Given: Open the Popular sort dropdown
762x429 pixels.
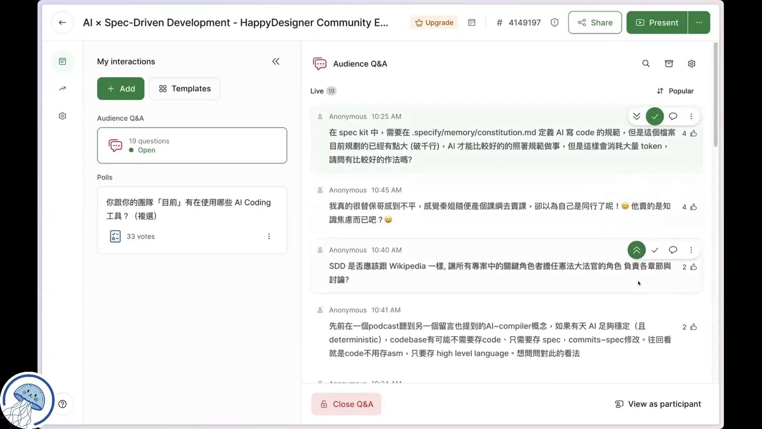Looking at the screenshot, I should pos(675,91).
